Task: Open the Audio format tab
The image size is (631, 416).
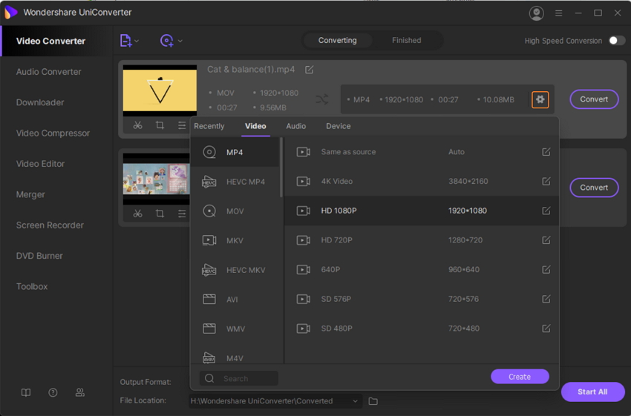Action: pyautogui.click(x=295, y=126)
